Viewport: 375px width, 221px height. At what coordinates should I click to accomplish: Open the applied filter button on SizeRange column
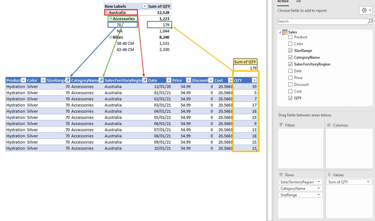pyautogui.click(x=68, y=80)
